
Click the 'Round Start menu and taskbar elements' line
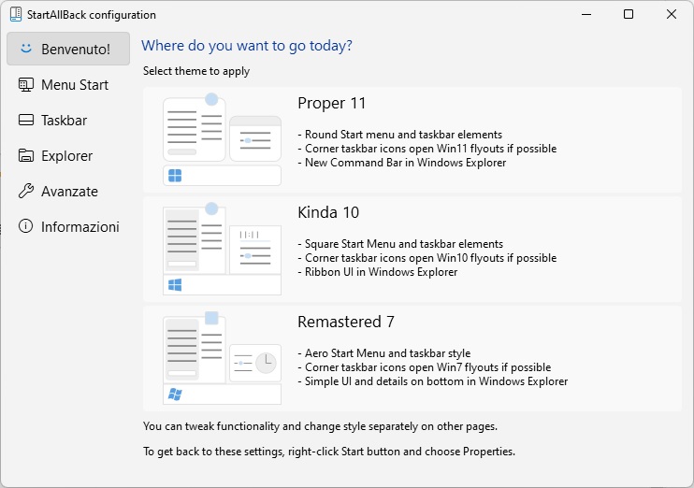(x=399, y=135)
